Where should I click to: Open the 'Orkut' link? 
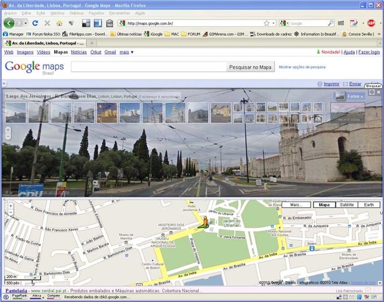coord(95,52)
